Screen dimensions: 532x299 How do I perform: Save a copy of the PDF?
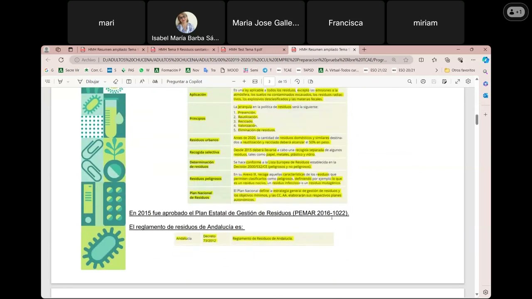point(444,81)
